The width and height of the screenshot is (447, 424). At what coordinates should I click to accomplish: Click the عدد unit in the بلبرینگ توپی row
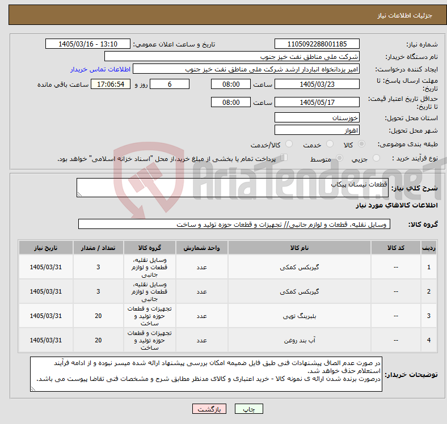tap(201, 316)
